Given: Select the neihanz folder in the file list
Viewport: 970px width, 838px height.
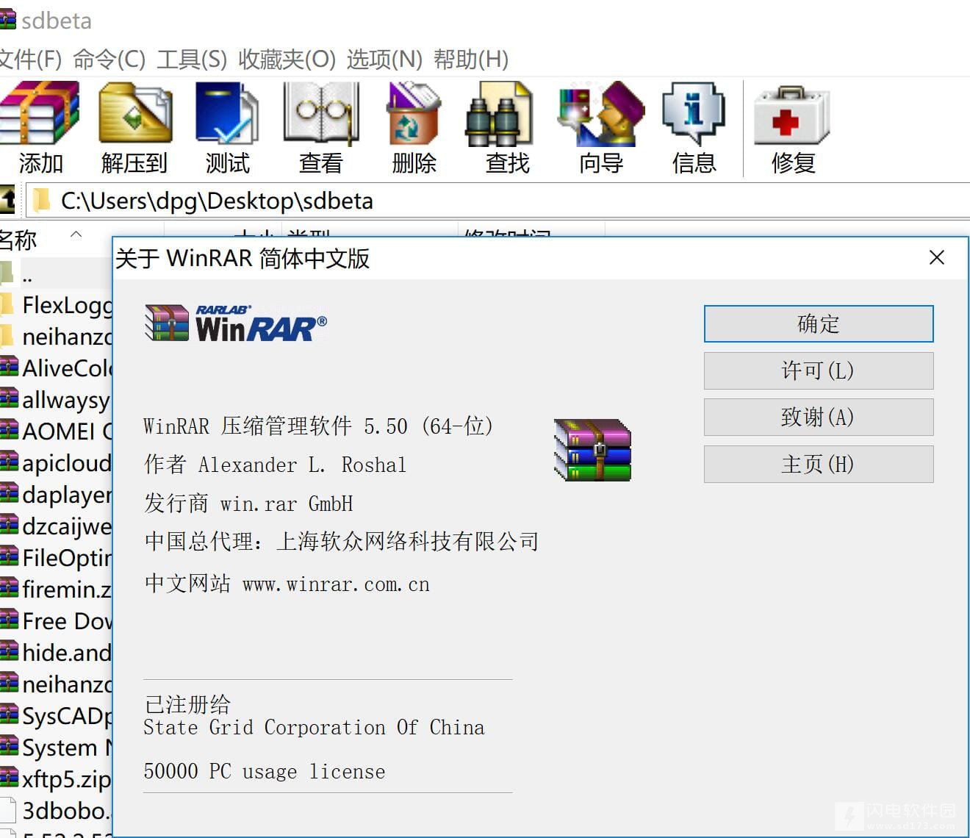Looking at the screenshot, I should click(x=56, y=336).
